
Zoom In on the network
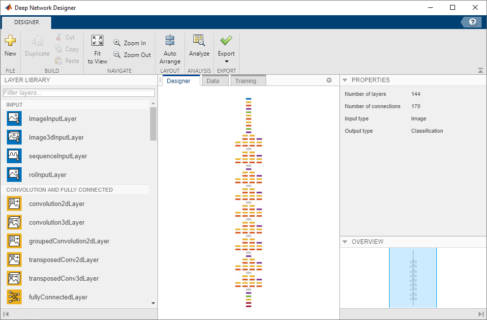[129, 43]
